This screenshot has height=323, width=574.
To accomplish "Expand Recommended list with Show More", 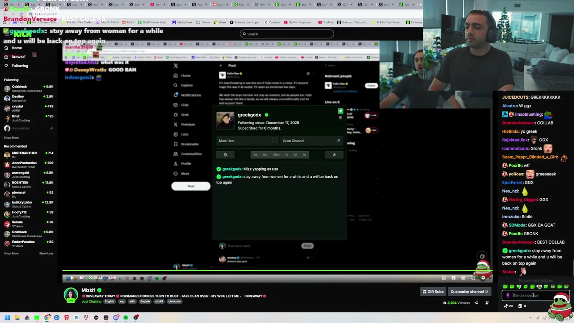I will 11,253.
